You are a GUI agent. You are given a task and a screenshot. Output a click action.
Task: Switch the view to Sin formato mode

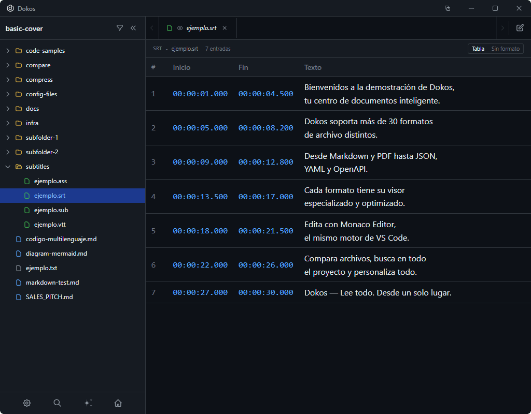click(x=505, y=49)
